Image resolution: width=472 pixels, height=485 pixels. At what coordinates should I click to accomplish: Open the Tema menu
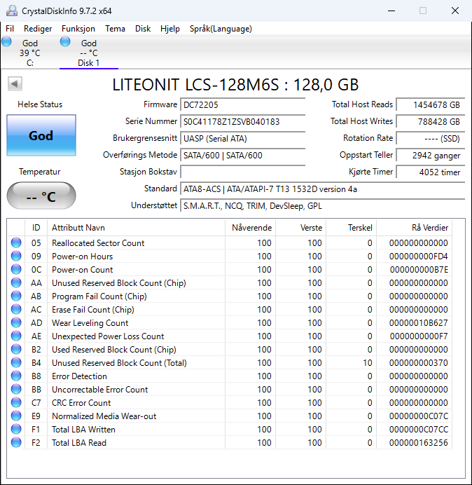tap(115, 29)
